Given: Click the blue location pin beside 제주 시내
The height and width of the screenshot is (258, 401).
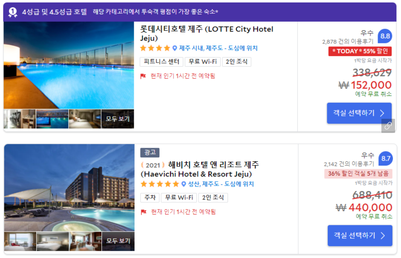Looking at the screenshot, I should click(175, 48).
